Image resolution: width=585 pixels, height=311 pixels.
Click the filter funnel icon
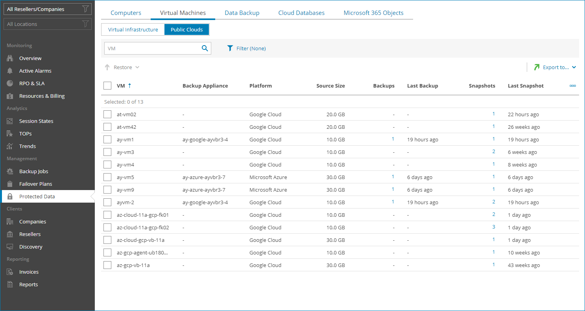coord(230,48)
